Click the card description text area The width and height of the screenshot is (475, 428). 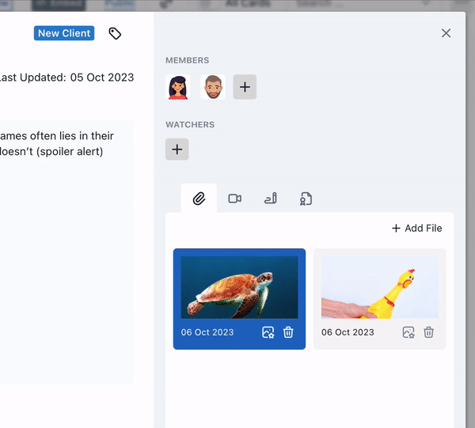coord(63,237)
